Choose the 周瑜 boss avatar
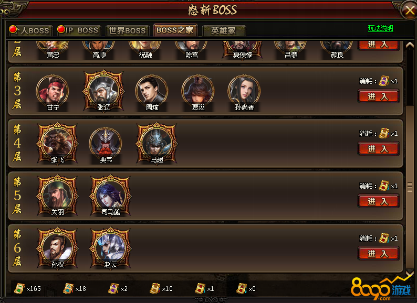The image size is (417, 303). pos(152,92)
